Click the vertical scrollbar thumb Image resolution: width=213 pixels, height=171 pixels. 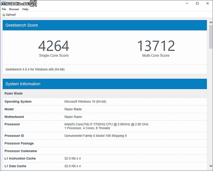click(211, 37)
